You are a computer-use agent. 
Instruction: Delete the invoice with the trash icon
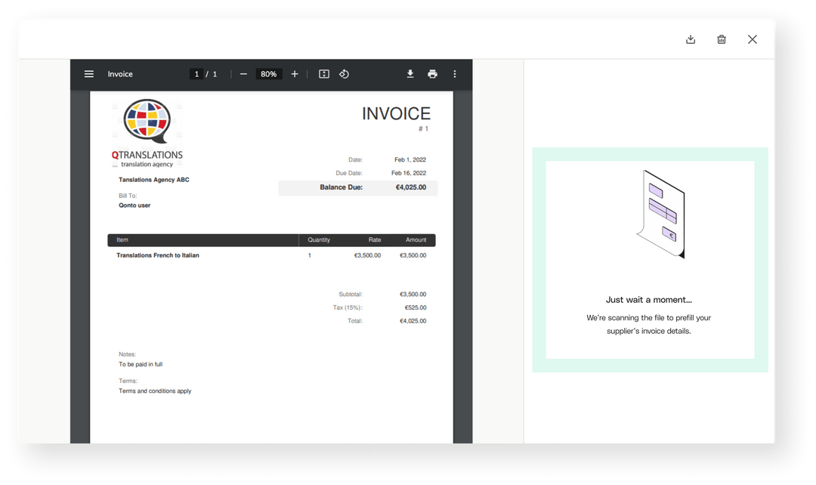click(x=722, y=39)
